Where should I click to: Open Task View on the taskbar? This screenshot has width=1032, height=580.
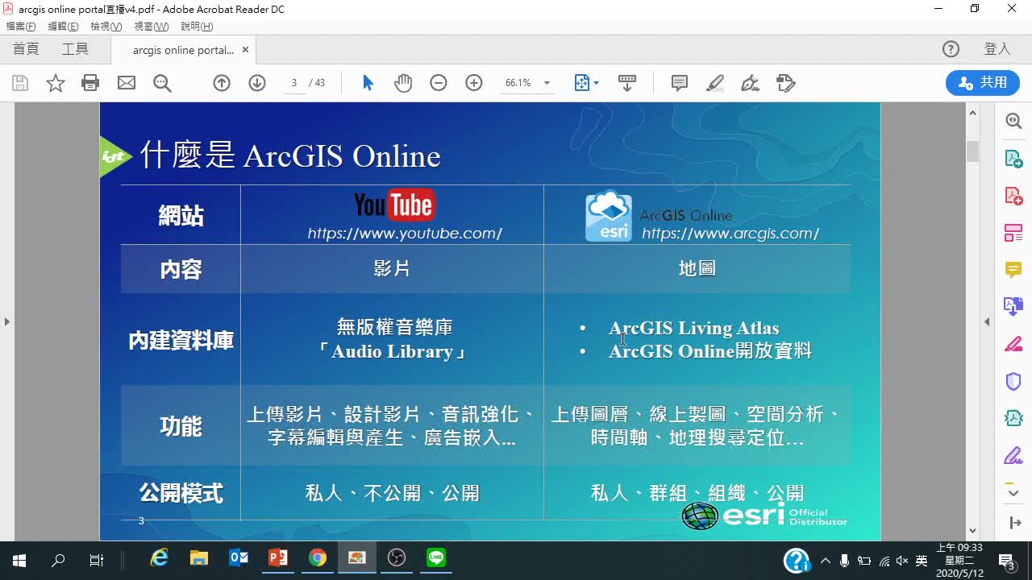coord(96,560)
